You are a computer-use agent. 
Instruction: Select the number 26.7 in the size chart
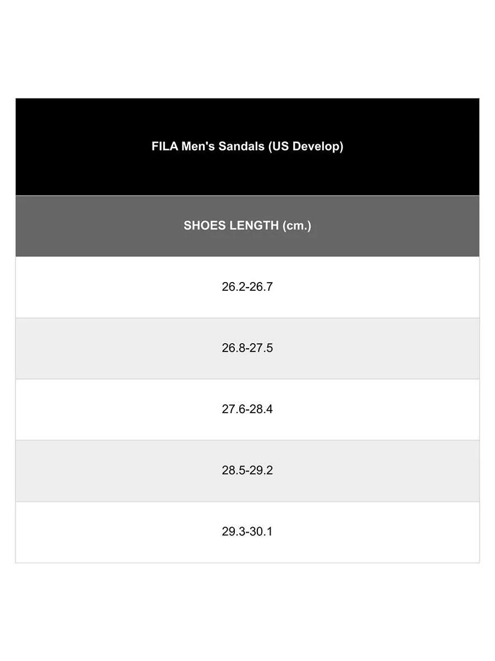coord(261,287)
